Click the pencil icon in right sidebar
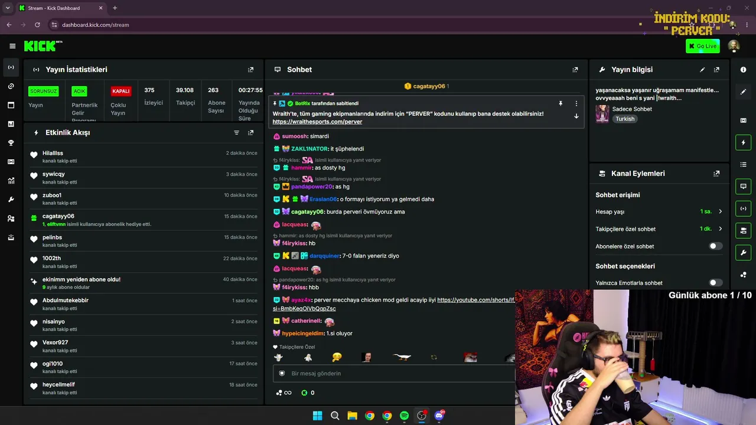The width and height of the screenshot is (756, 425). coord(743,91)
